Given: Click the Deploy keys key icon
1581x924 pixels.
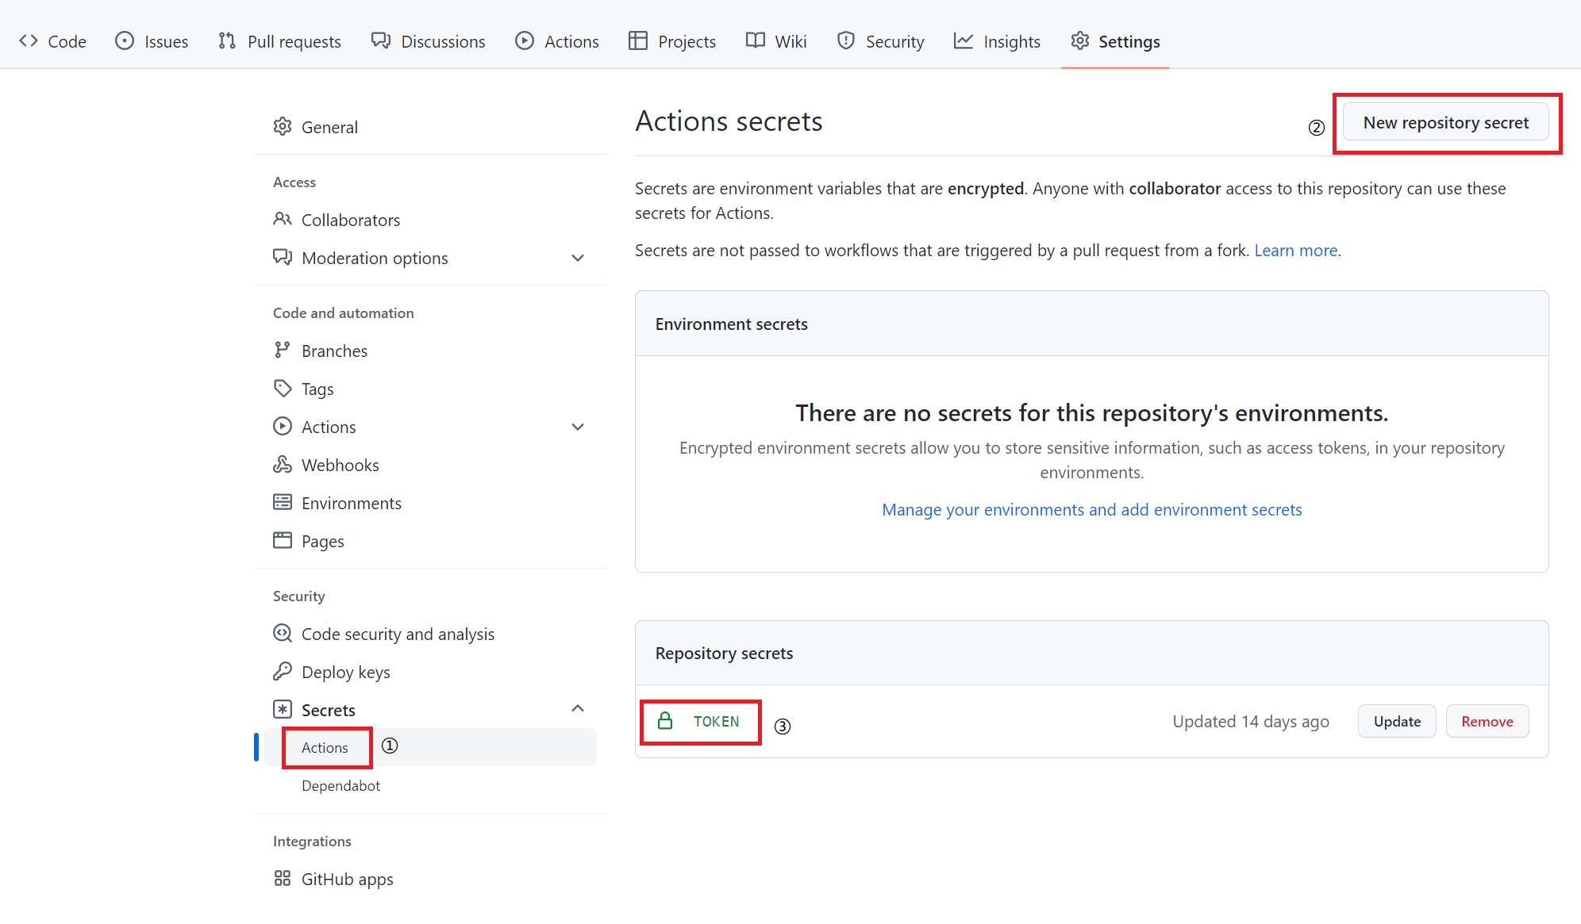Looking at the screenshot, I should (x=283, y=672).
